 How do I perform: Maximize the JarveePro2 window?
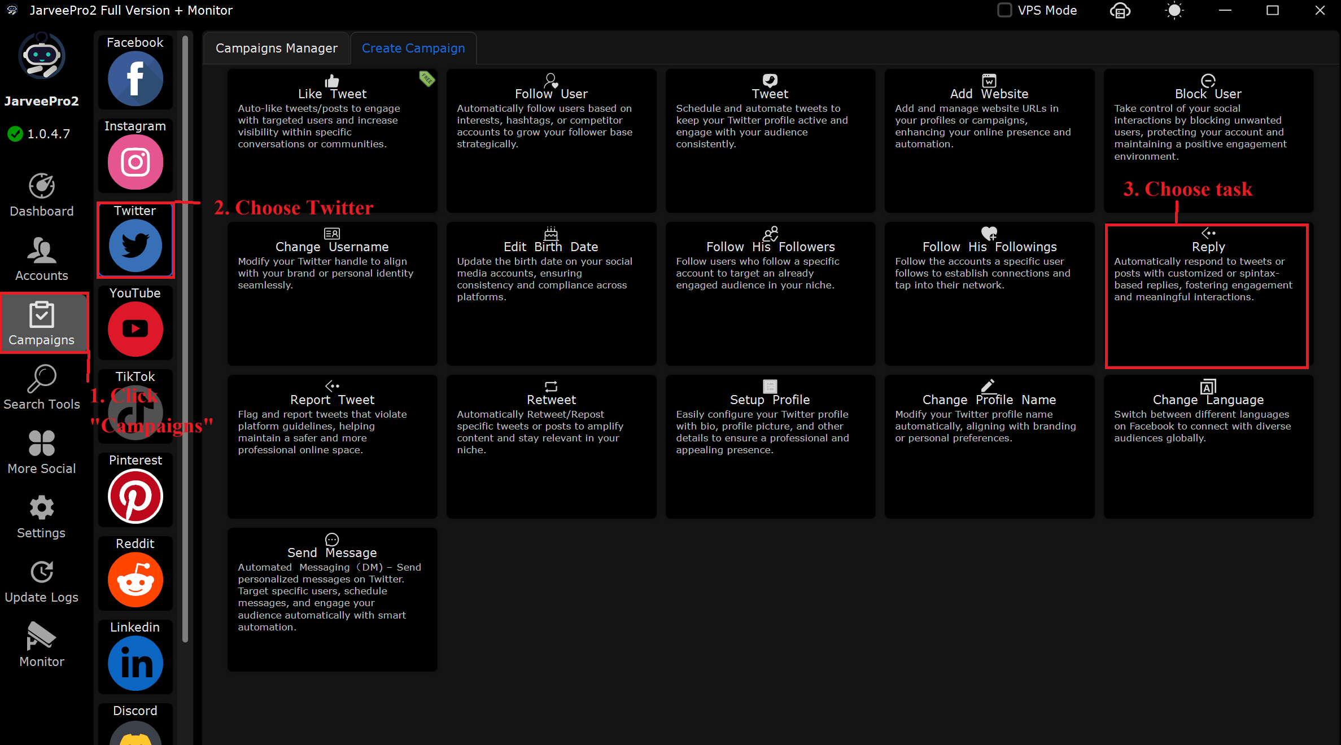coord(1273,10)
